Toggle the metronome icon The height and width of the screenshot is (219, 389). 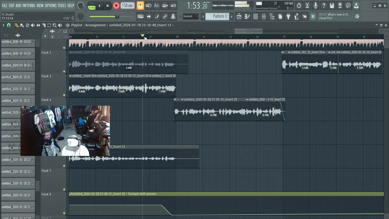[x=140, y=5]
